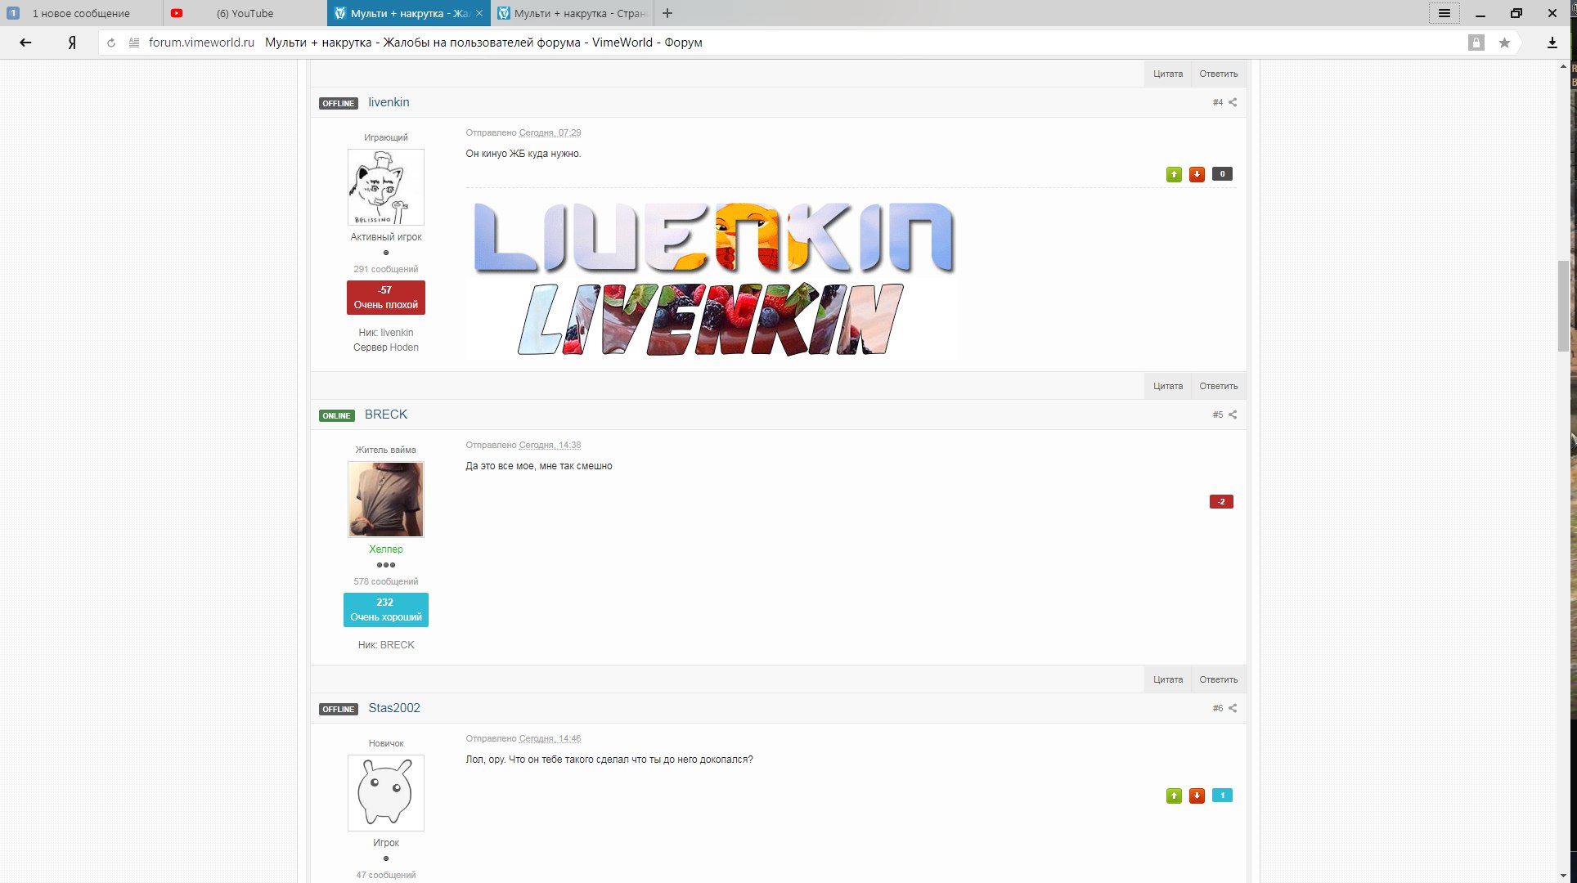Click the 1 rating counter on post #6

pyautogui.click(x=1222, y=796)
